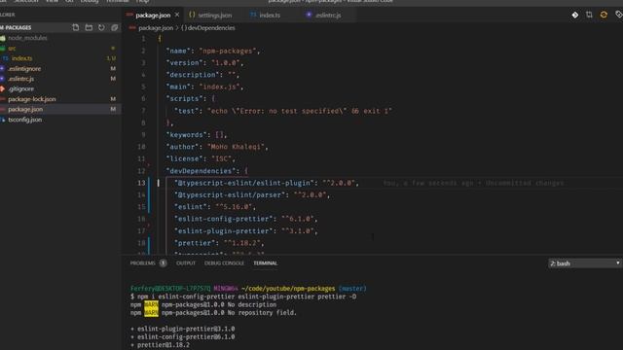
Task: Click the "keywords" key on line 9
Action: point(188,135)
